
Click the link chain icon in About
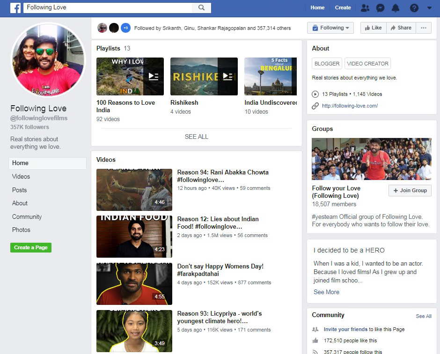[315, 106]
